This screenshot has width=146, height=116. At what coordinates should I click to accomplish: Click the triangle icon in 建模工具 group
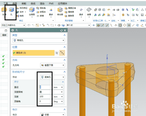142,10
